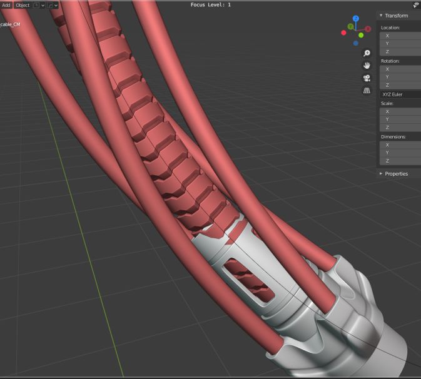Click the unlabeled blue negative Z gizmo ball
421x379 pixels.
point(355,43)
